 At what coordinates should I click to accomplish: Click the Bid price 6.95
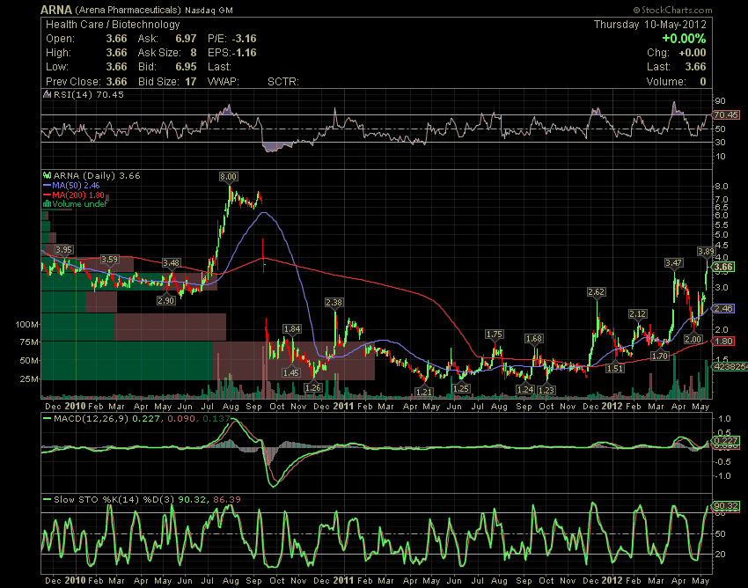tap(186, 67)
